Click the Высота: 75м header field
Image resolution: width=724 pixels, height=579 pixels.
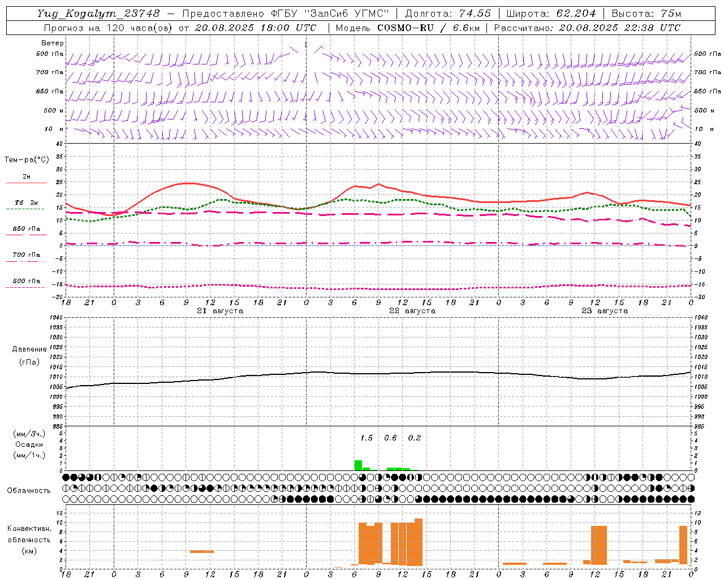pos(647,14)
